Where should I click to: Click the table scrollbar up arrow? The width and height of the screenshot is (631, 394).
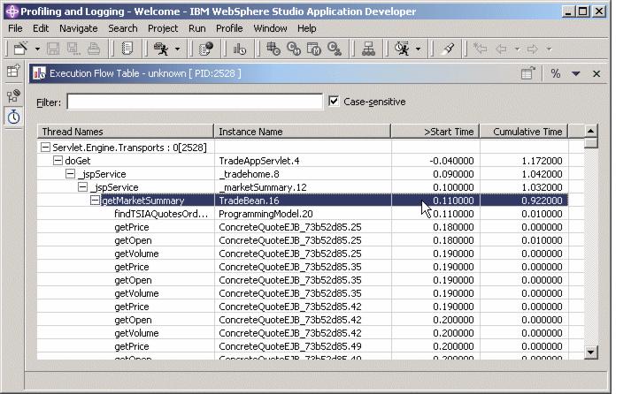(x=590, y=131)
